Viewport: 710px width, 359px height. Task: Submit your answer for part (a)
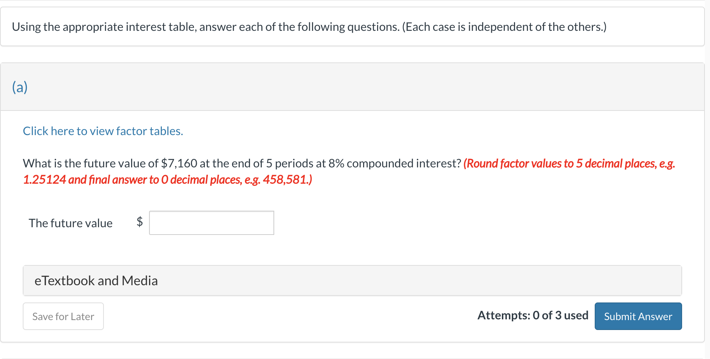click(638, 316)
